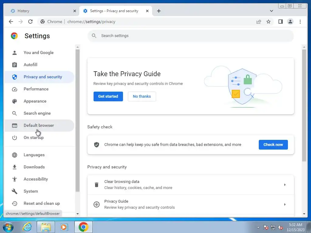
Task: Click the sidebar scrollbar up arrow
Action: click(x=77, y=47)
